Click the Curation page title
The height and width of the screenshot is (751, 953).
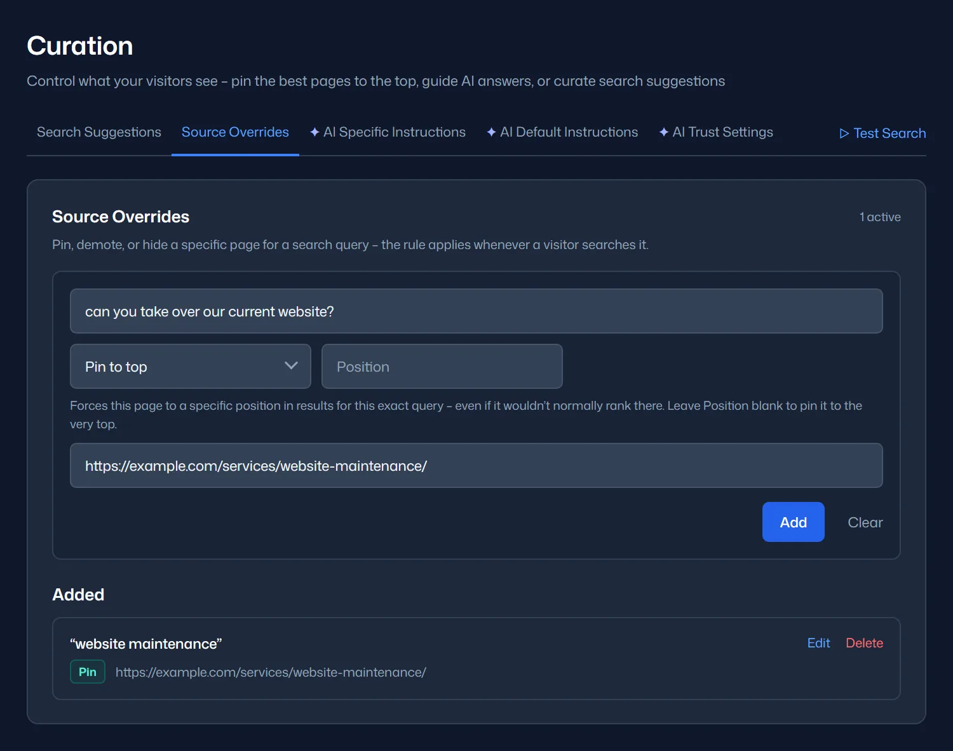(x=80, y=46)
